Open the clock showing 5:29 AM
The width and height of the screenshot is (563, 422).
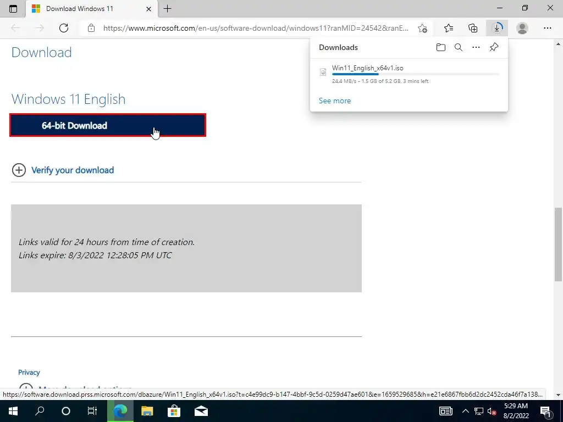(x=516, y=411)
